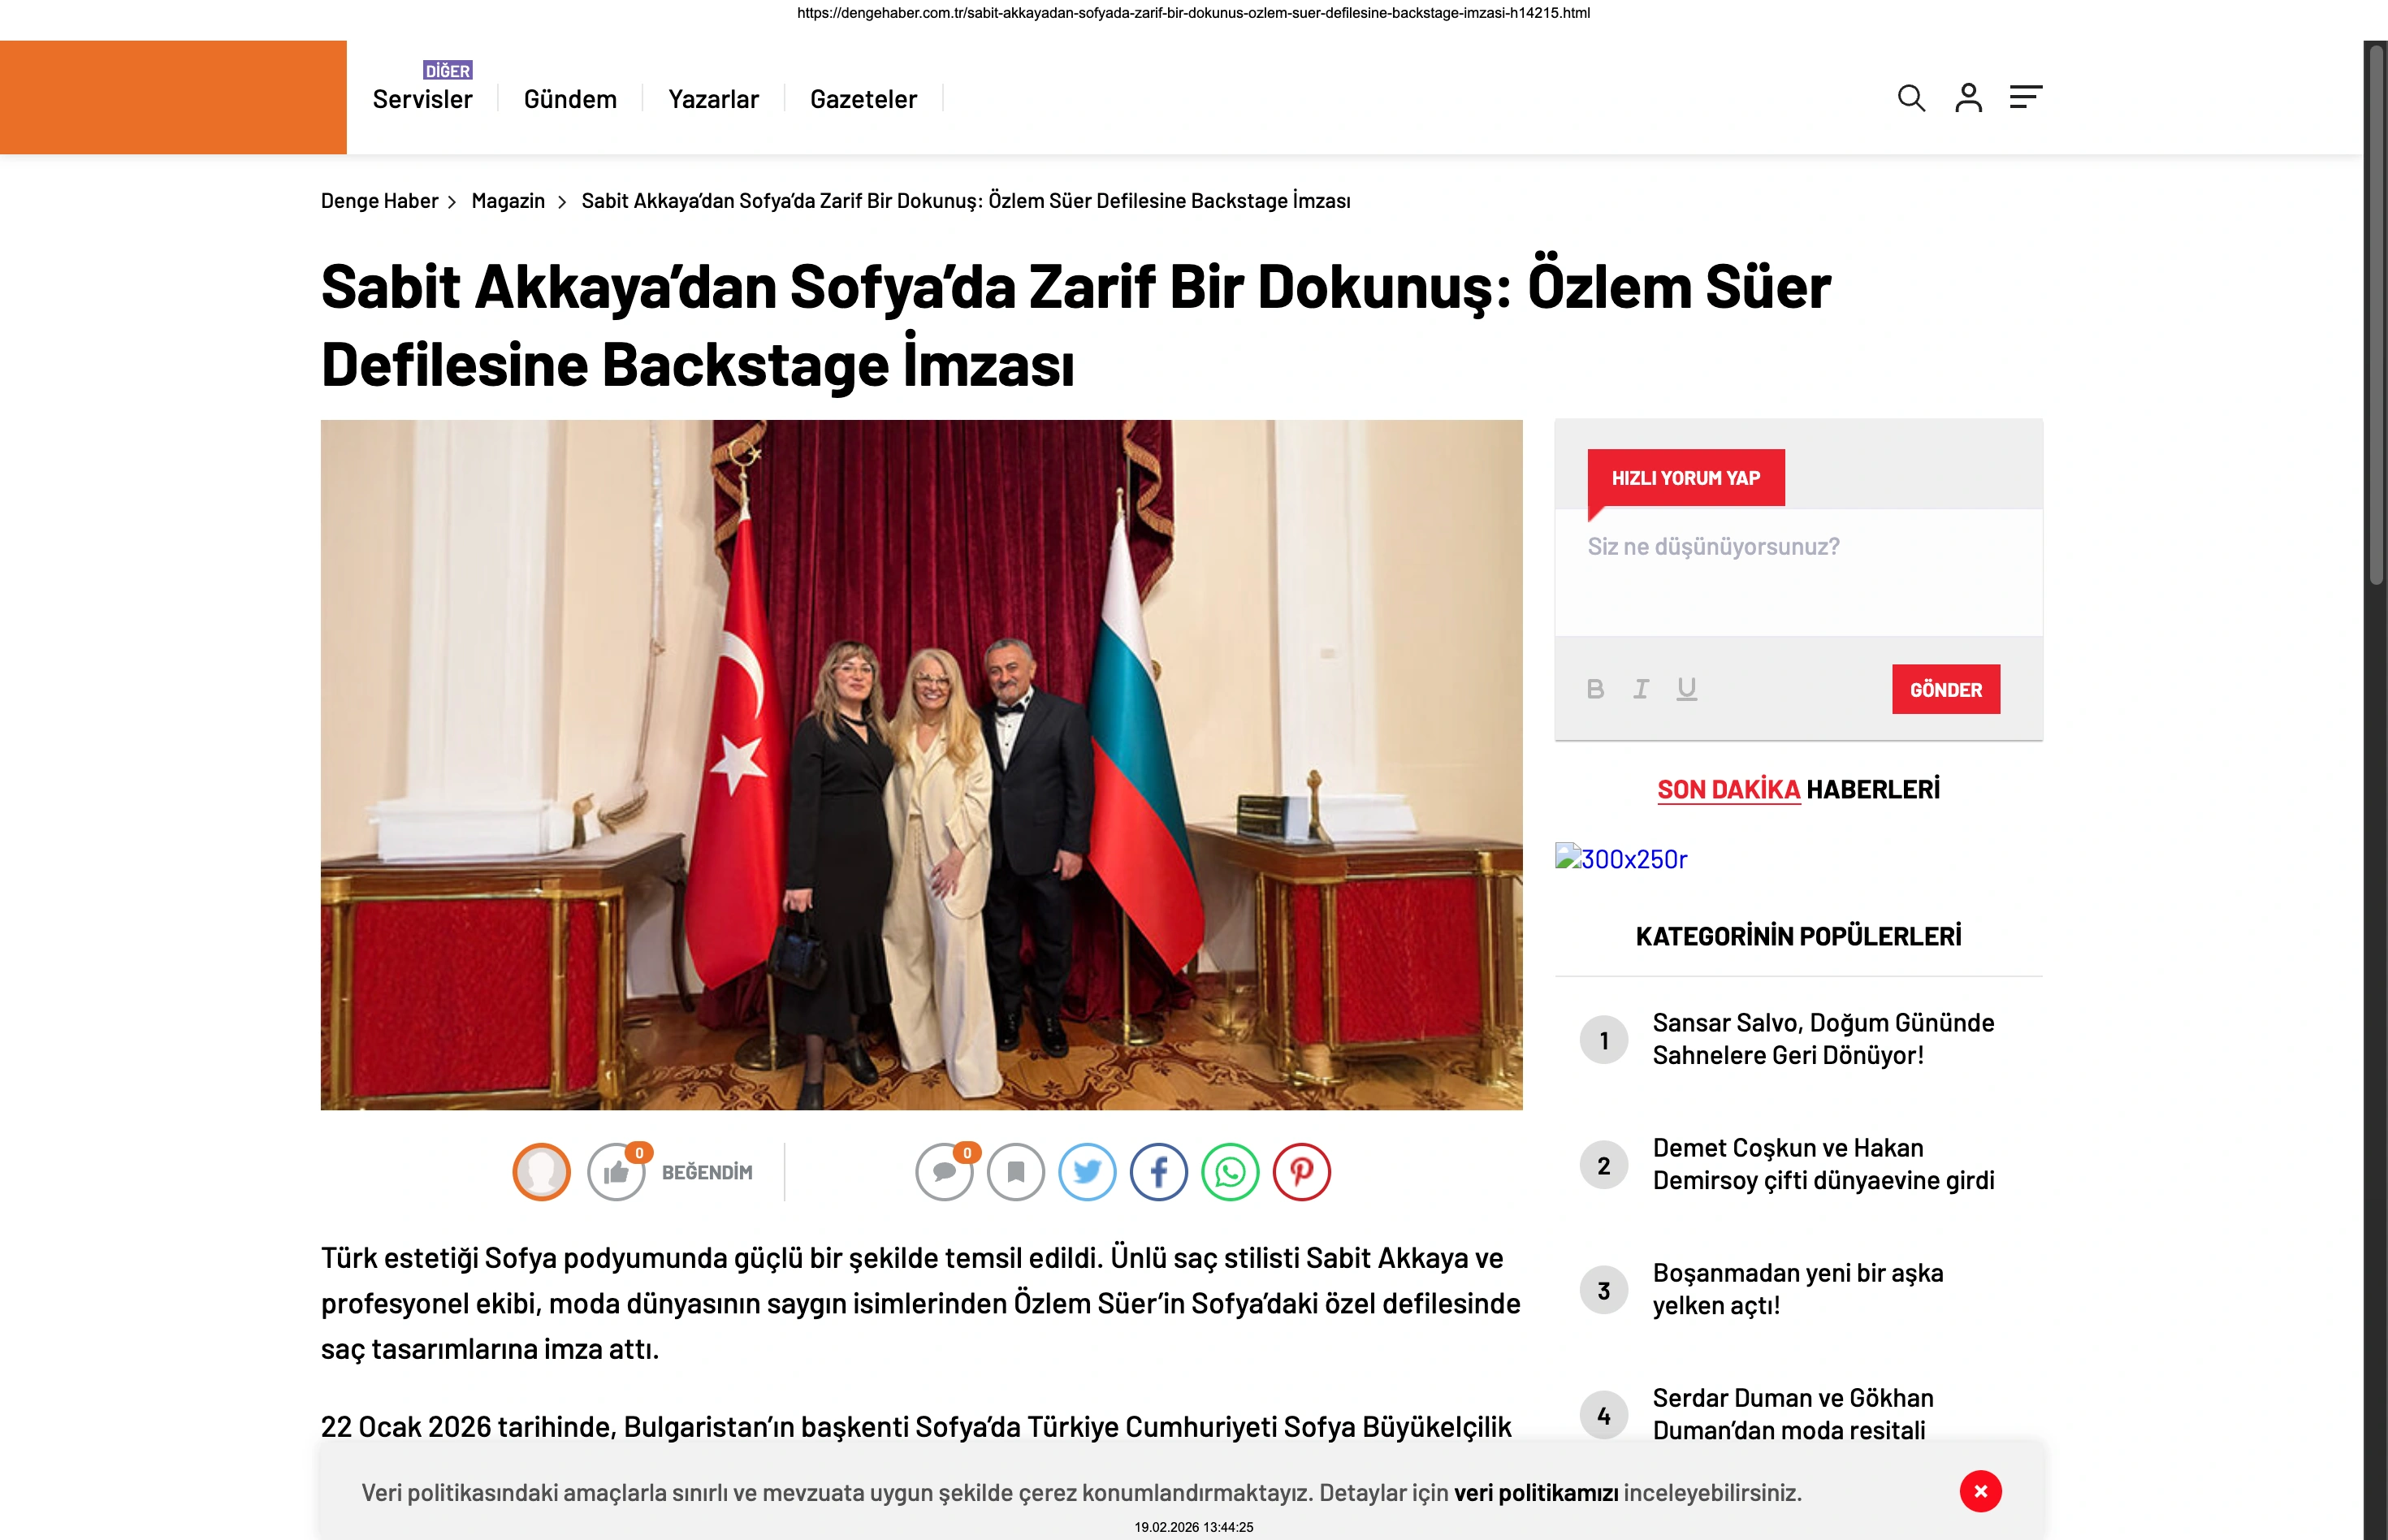This screenshot has width=2388, height=1540.
Task: Open the comments bubble icon
Action: click(944, 1172)
